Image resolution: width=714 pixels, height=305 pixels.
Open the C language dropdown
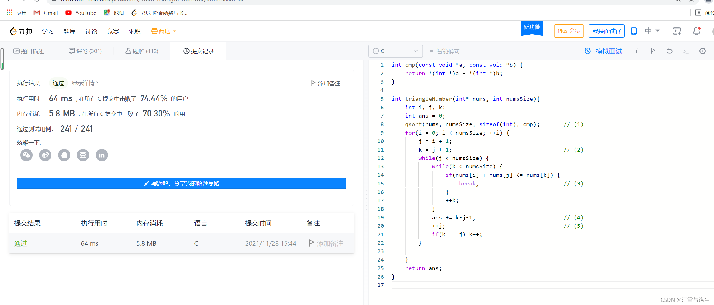click(396, 51)
